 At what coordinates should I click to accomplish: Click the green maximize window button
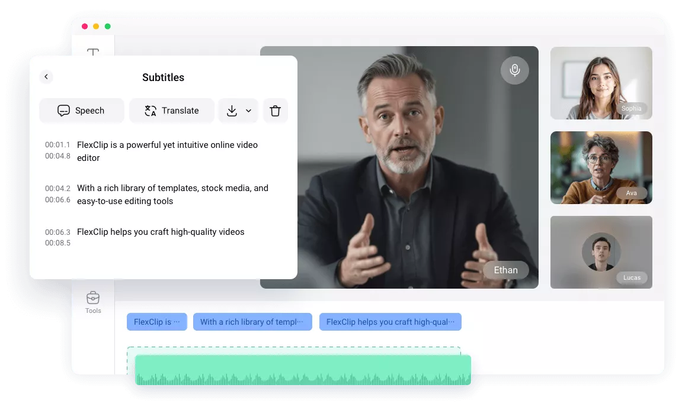coord(108,27)
